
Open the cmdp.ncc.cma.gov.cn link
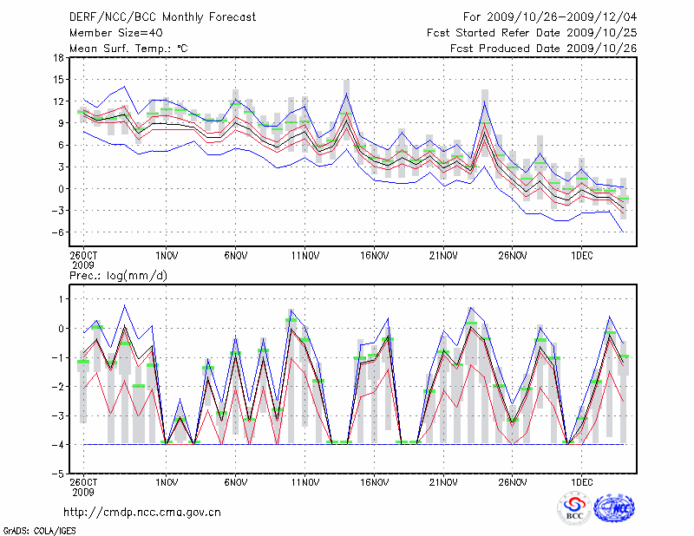(x=142, y=512)
